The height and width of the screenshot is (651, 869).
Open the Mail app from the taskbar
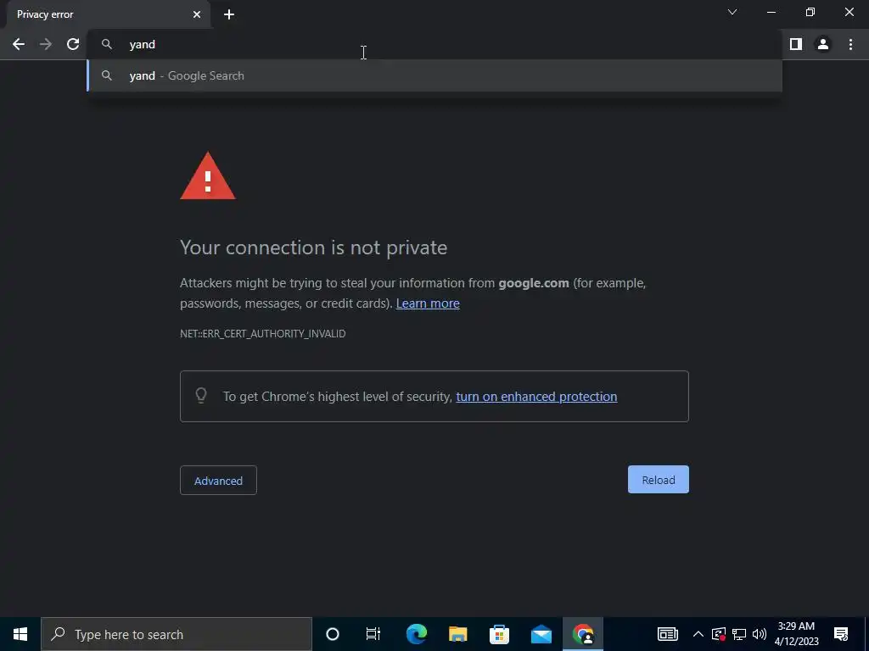pyautogui.click(x=541, y=634)
